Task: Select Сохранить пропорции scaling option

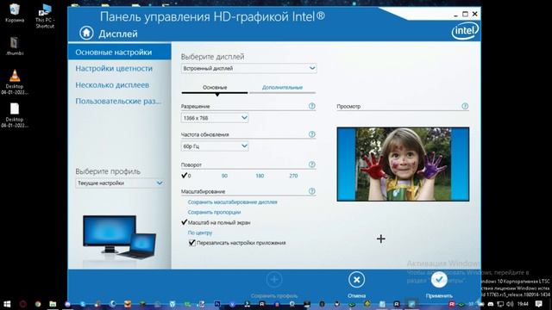Action: pos(214,213)
